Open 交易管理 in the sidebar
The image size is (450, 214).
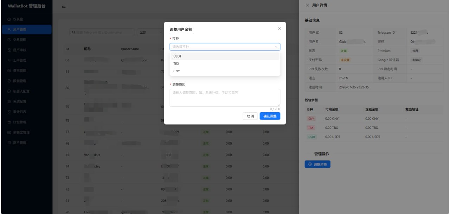[x=26, y=40]
